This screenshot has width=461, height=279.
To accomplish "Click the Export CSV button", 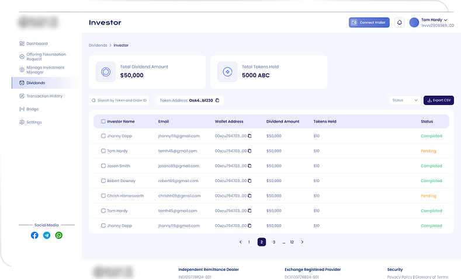I will pos(438,100).
